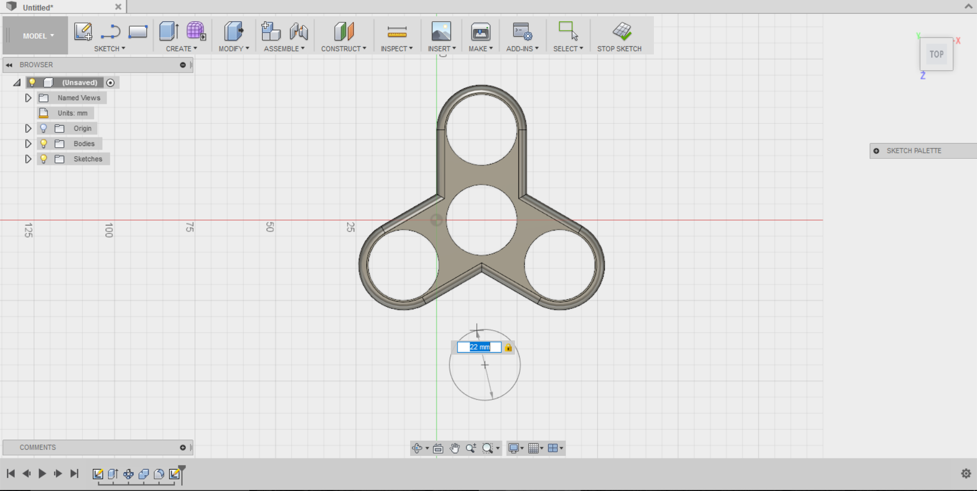Select the Pan tool in navigation bar

[455, 448]
